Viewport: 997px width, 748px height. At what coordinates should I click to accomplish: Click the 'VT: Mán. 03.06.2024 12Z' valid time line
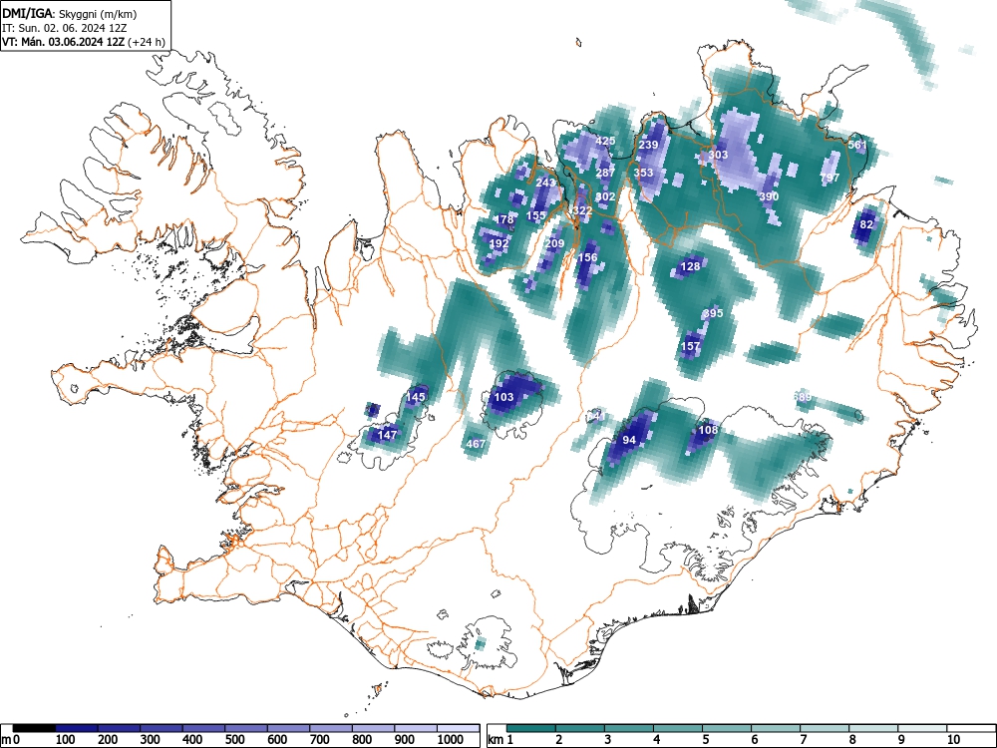point(63,42)
